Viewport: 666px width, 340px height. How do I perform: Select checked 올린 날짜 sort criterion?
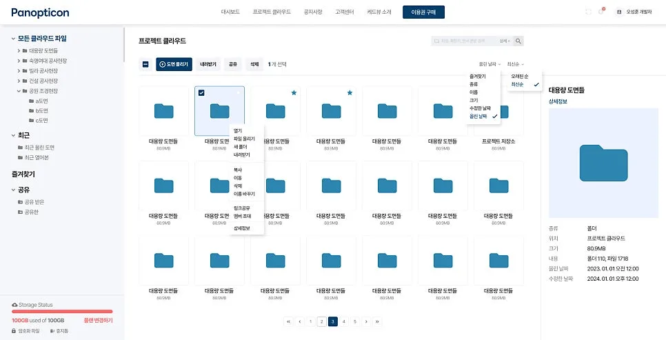click(x=483, y=116)
